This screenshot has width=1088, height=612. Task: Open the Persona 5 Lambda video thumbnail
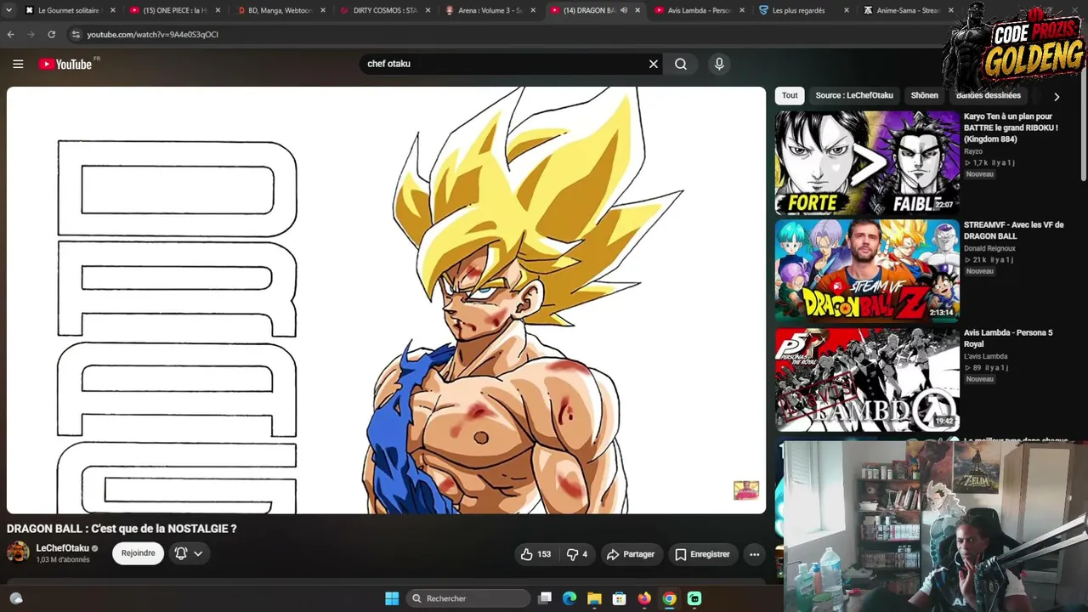click(867, 379)
